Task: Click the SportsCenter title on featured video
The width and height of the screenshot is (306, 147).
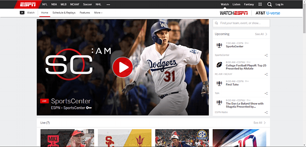Action: tap(71, 101)
